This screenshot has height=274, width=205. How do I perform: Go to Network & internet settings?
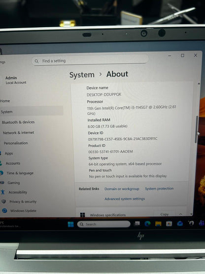(19, 133)
